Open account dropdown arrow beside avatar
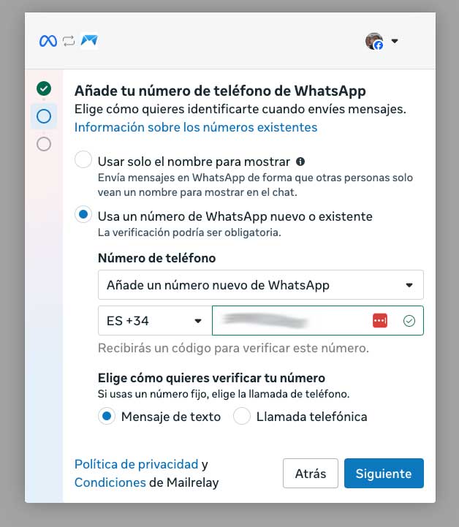Viewport: 459px width, 527px height. 395,41
